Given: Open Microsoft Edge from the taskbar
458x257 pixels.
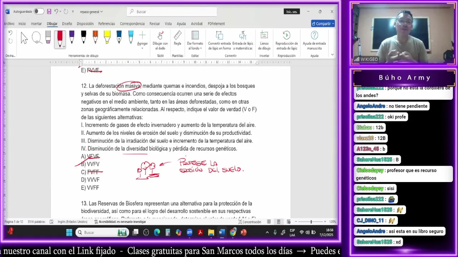Looking at the screenshot, I should [x=157, y=232].
